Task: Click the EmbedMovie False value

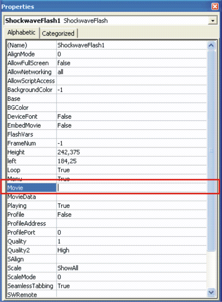Action: (x=64, y=125)
